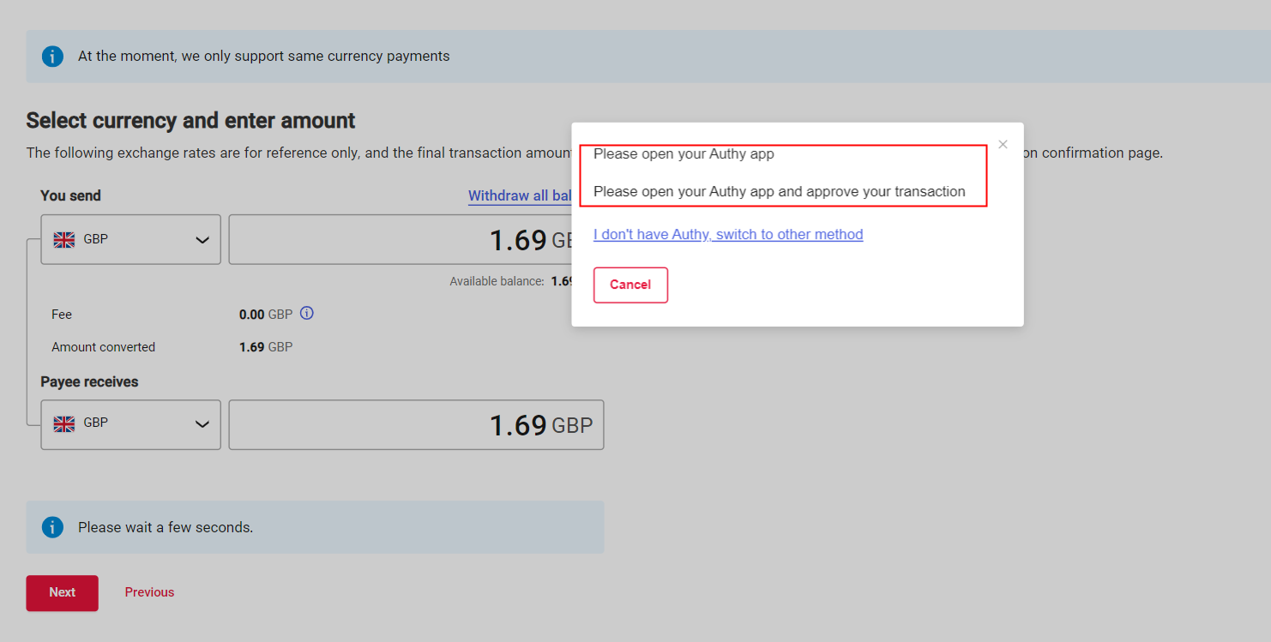Focus the Payee receives amount field

click(416, 425)
